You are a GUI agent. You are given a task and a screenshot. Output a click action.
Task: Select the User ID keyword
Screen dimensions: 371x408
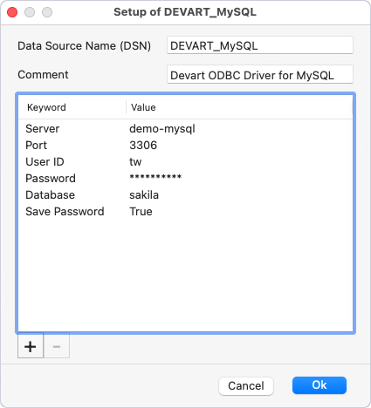coord(45,162)
